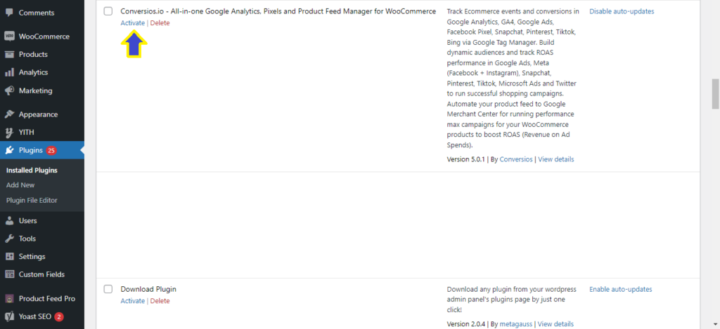Open WooCommerce via its Woo icon
The width and height of the screenshot is (720, 329).
coord(9,36)
